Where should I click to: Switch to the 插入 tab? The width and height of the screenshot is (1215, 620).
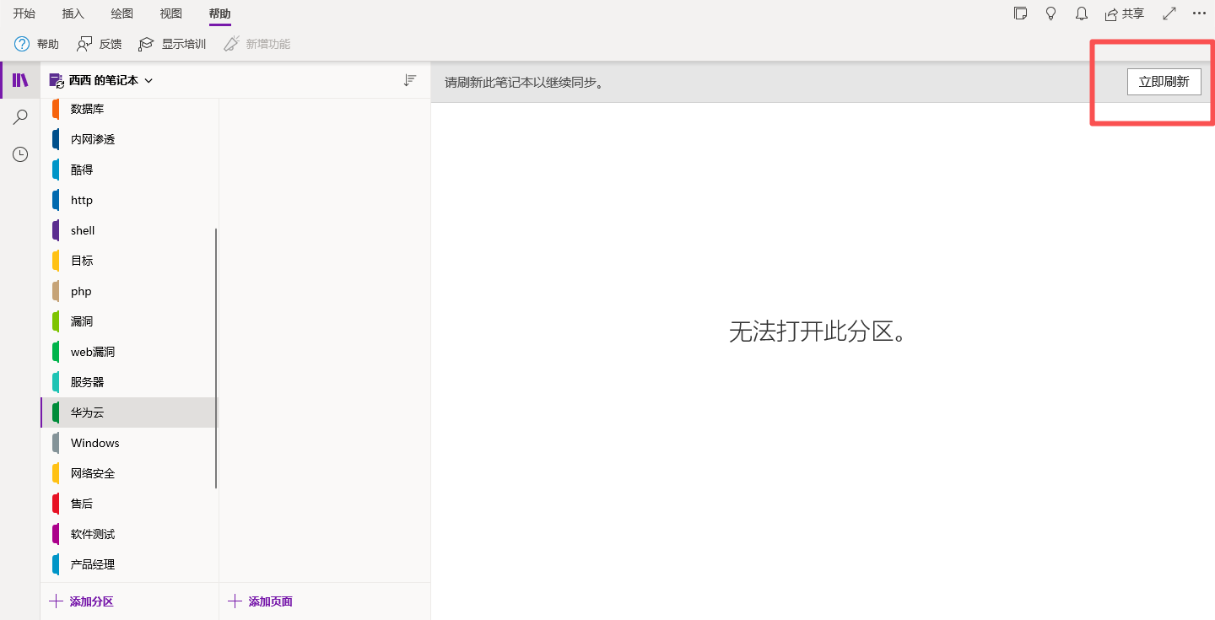[x=73, y=13]
